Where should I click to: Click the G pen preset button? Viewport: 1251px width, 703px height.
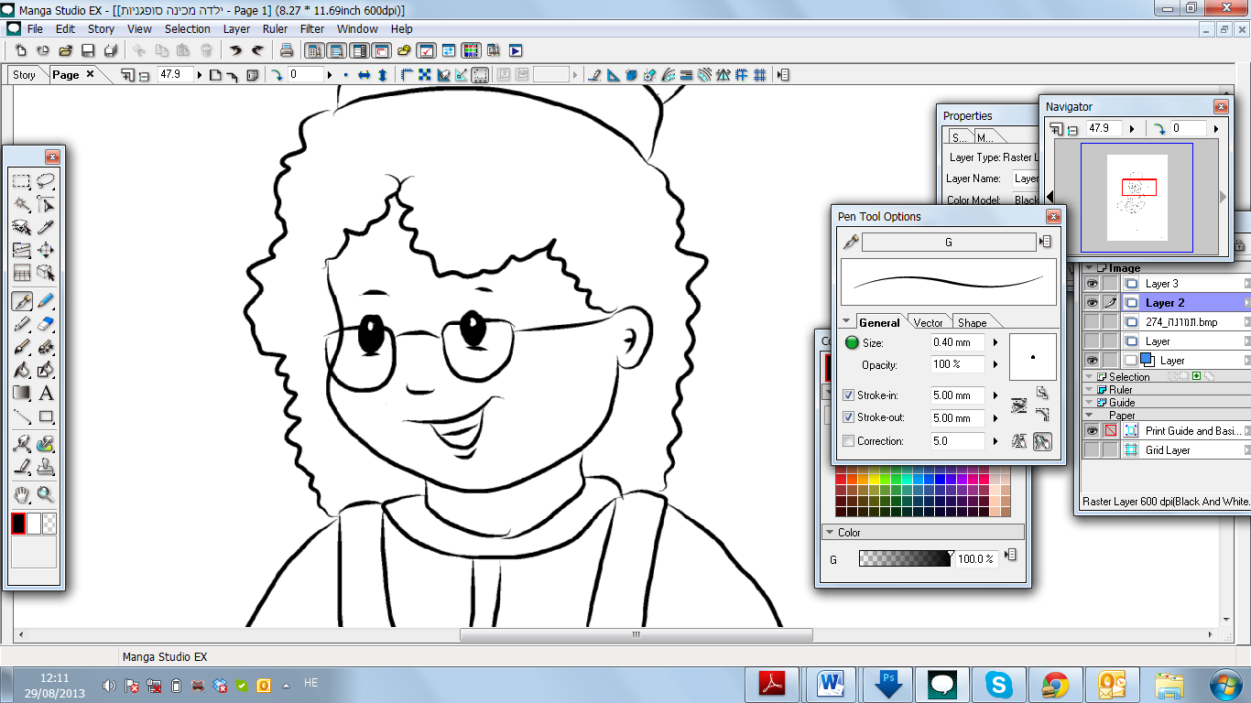(x=948, y=243)
